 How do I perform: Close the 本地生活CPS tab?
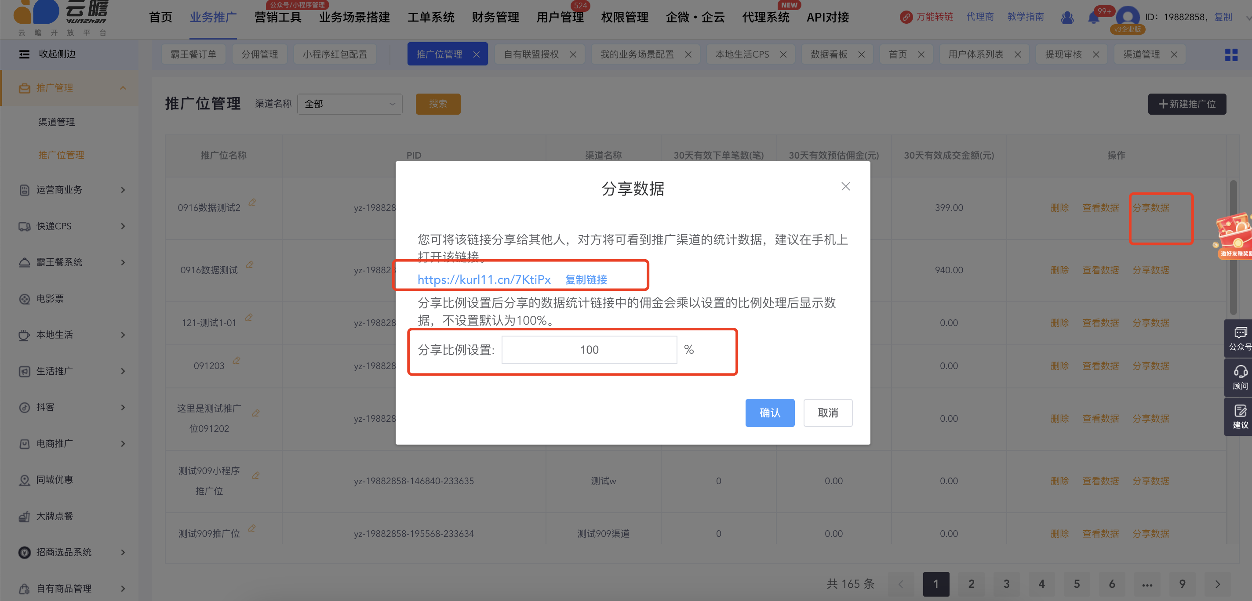[783, 54]
